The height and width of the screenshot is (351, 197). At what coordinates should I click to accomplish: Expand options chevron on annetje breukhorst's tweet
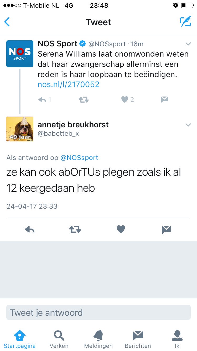188,125
